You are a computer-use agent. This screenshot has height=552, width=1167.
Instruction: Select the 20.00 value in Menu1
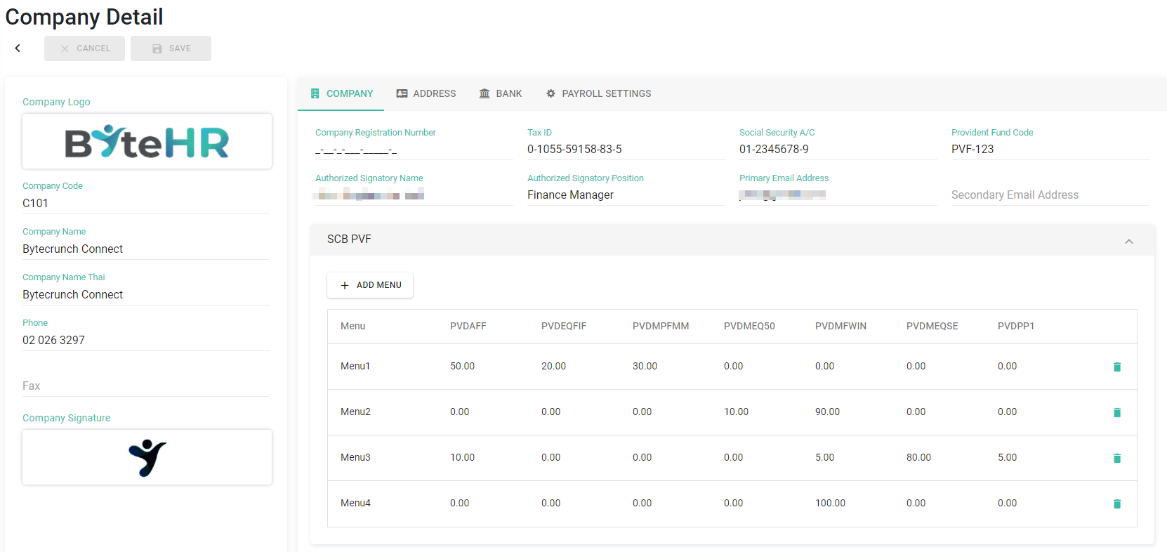tap(553, 367)
